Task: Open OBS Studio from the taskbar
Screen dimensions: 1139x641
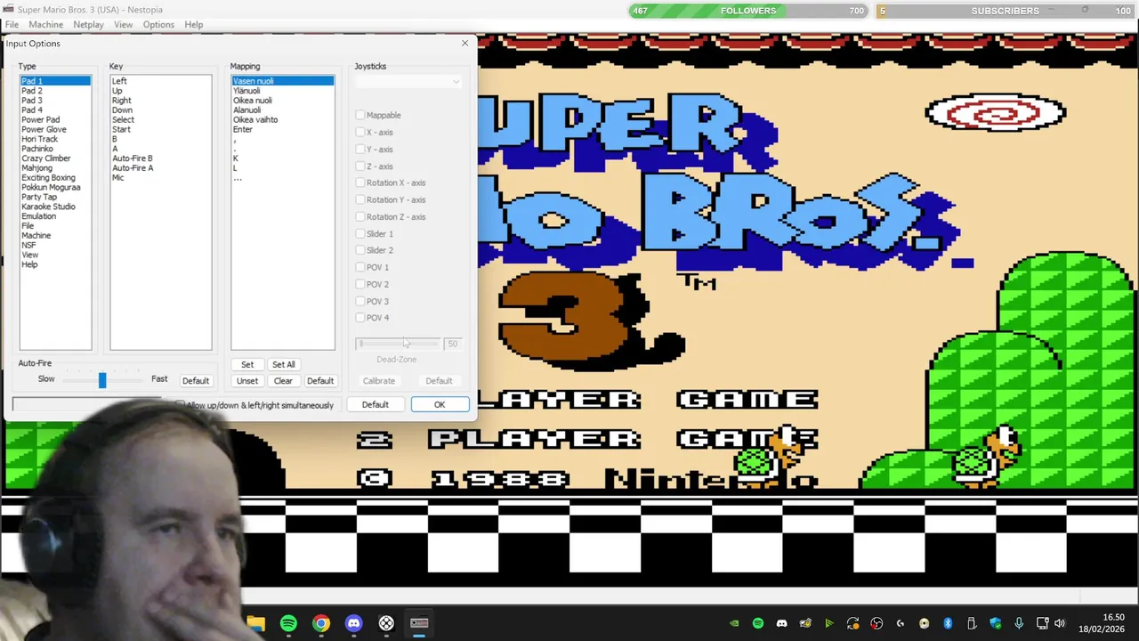Action: [x=386, y=623]
